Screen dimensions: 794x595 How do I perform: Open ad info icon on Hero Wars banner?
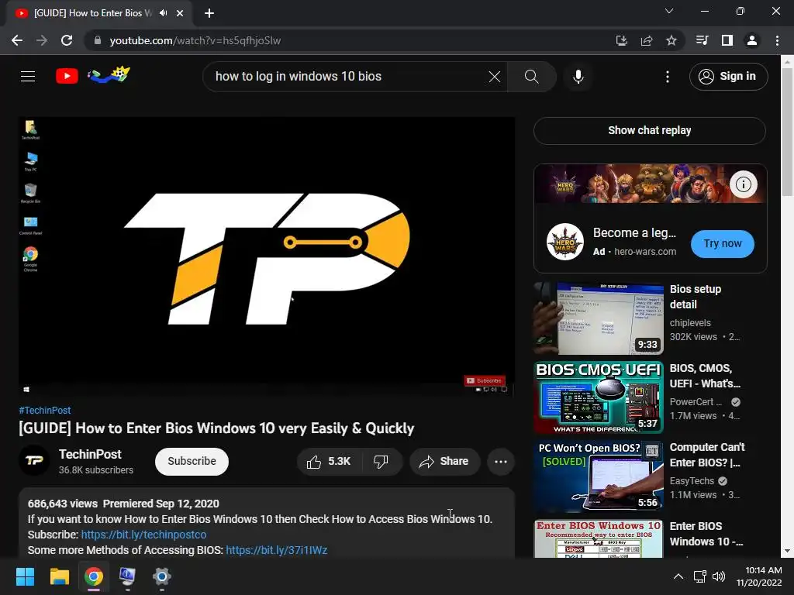point(743,184)
